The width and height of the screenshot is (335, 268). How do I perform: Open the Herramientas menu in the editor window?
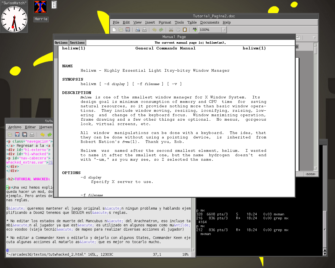coord(46,127)
